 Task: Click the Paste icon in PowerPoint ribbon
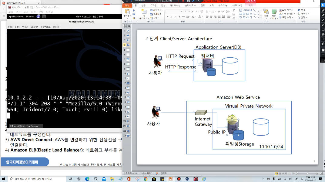pyautogui.click(x=127, y=12)
